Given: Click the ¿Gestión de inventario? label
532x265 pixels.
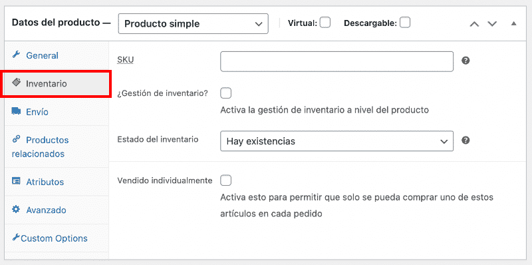Looking at the screenshot, I should (162, 93).
